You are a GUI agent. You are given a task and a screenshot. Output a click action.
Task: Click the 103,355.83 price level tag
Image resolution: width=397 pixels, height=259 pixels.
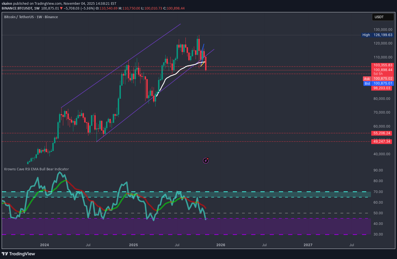click(382, 65)
